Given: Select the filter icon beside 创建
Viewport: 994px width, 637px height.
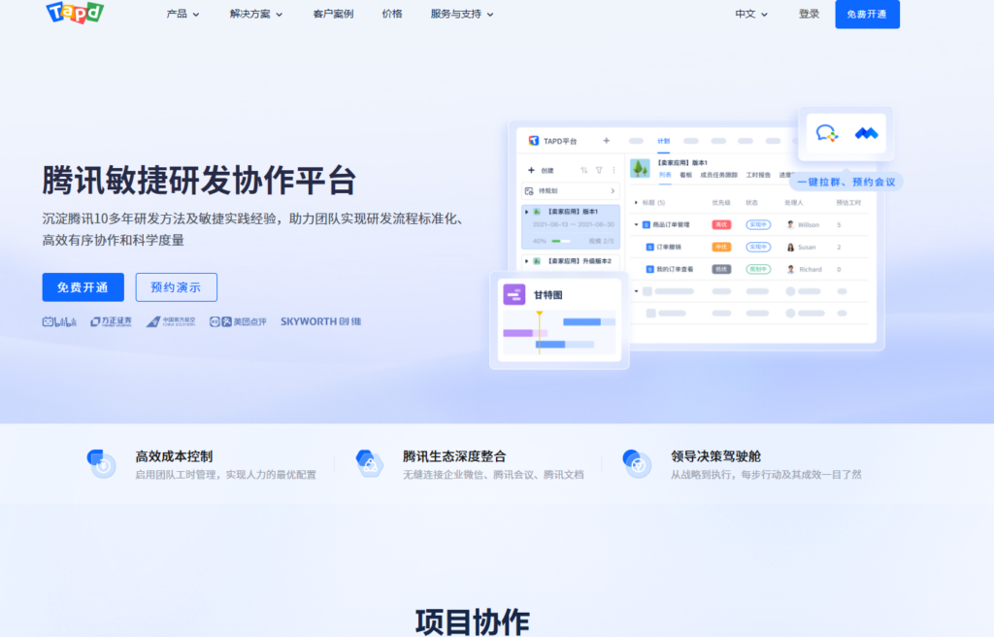Looking at the screenshot, I should click(599, 170).
